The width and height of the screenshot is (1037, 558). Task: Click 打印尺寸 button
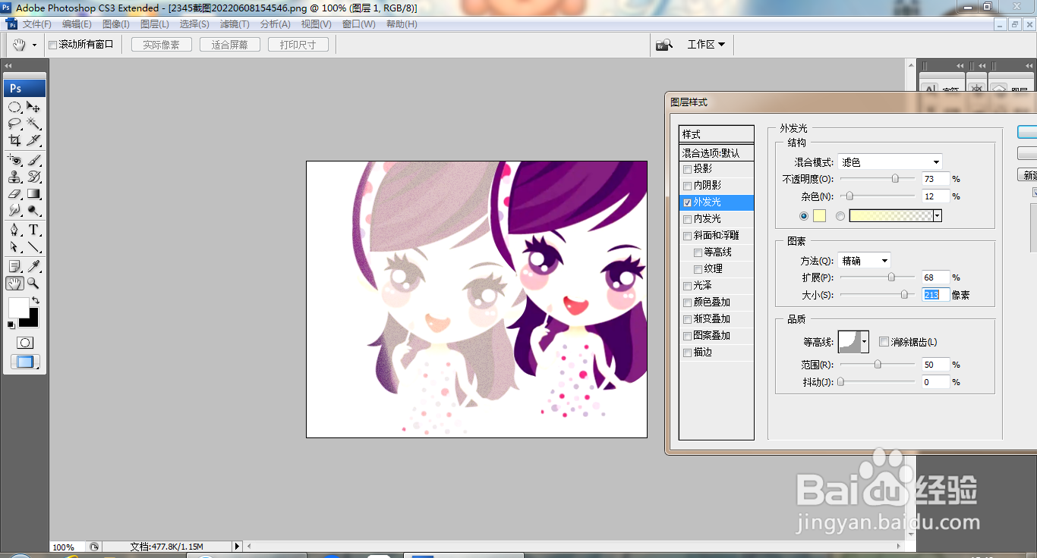(x=298, y=45)
